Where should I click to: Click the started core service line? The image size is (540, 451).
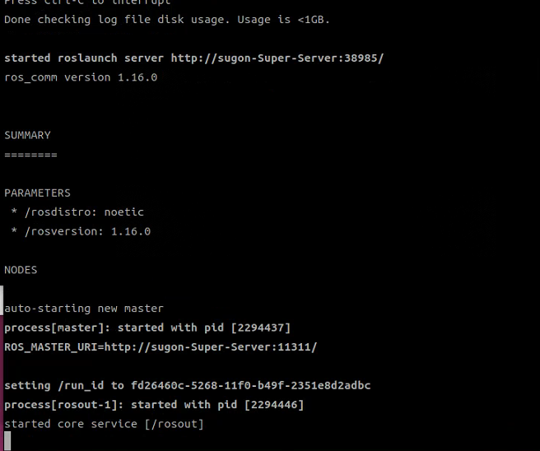104,424
